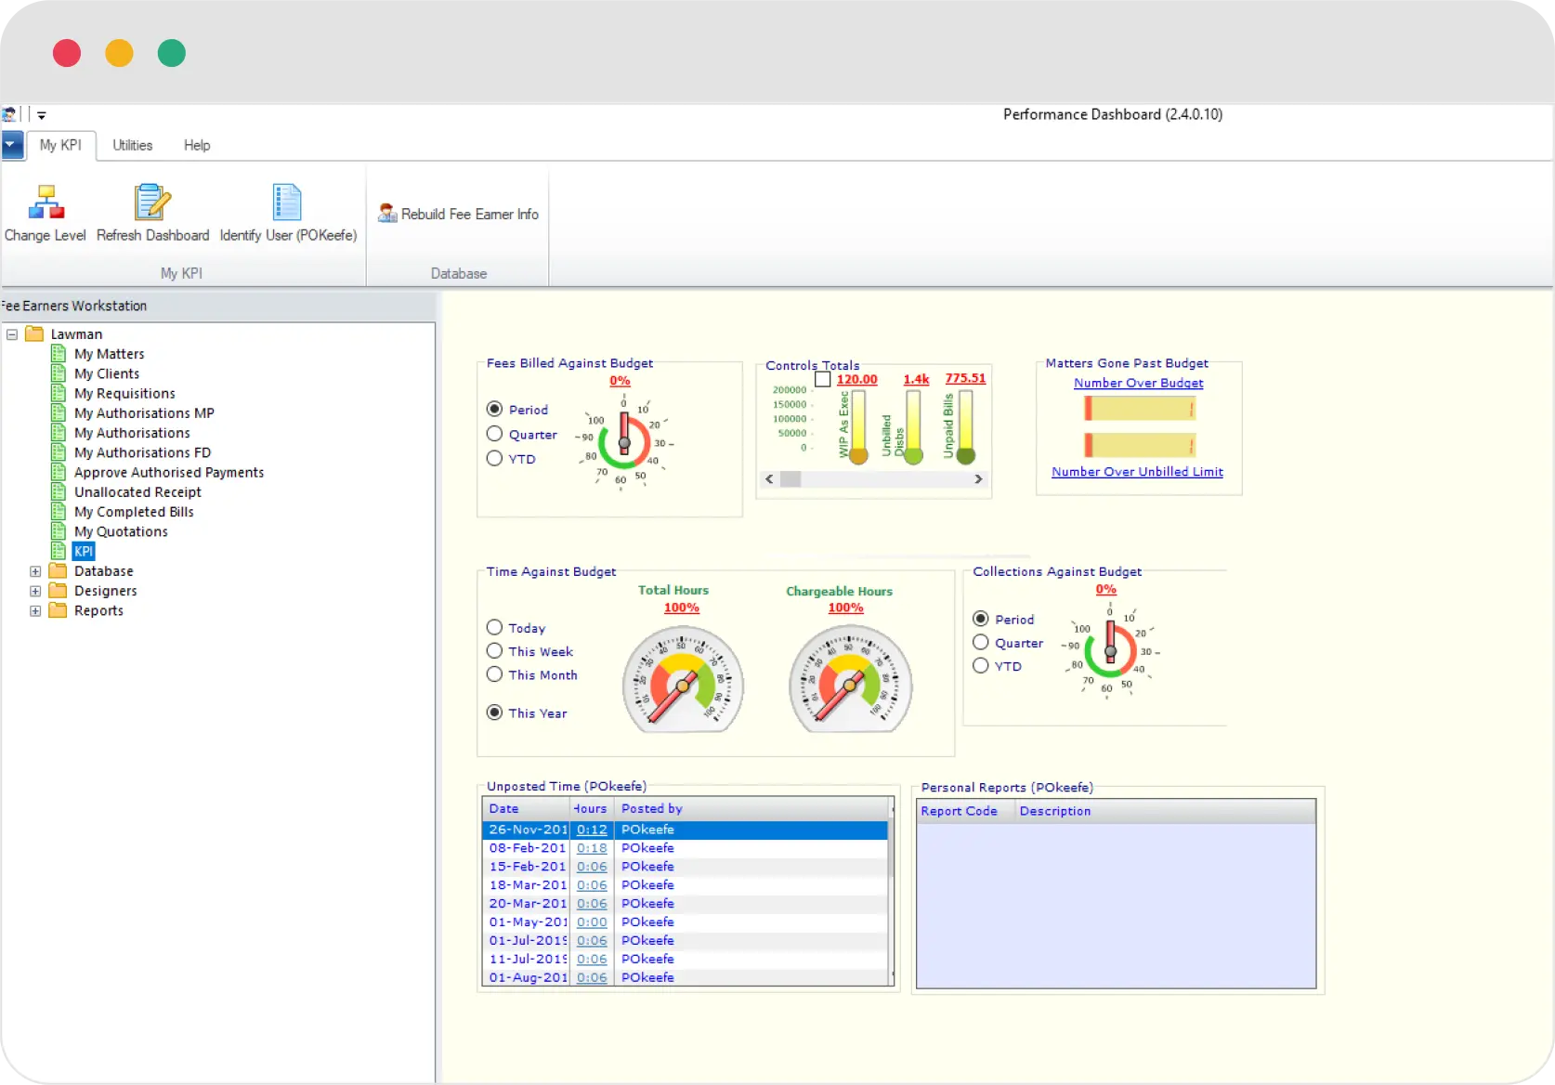Select Quarter under Collections Against Budget
Screen dimensions: 1555x1085
tap(980, 642)
